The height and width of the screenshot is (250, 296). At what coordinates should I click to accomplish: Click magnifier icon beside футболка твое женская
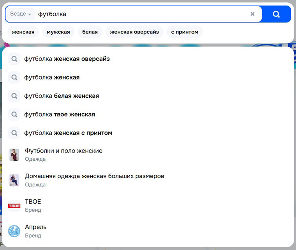click(14, 114)
